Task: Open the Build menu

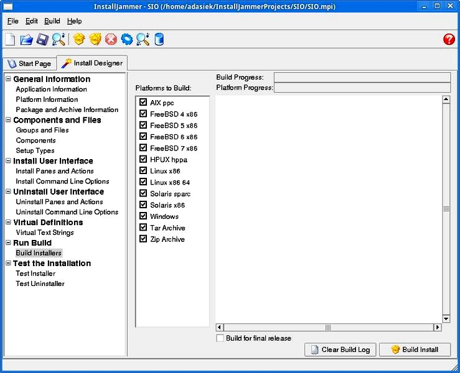Action: (x=52, y=21)
